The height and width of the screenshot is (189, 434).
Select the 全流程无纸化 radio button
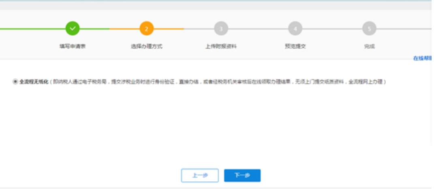point(15,82)
